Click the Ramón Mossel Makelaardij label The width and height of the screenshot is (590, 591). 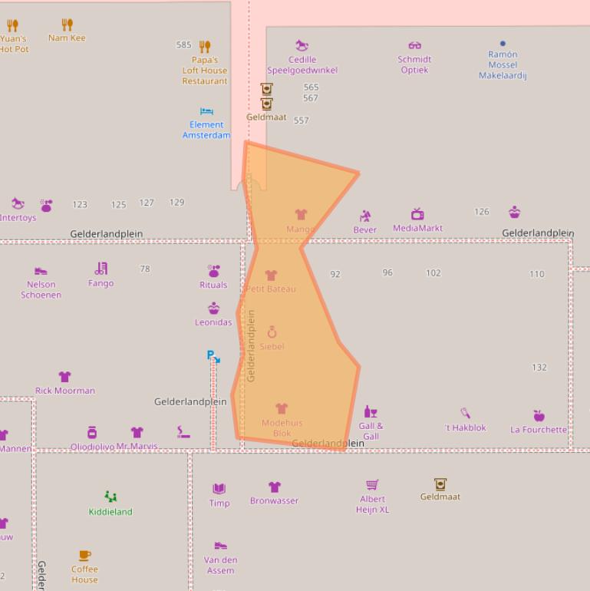tap(503, 65)
